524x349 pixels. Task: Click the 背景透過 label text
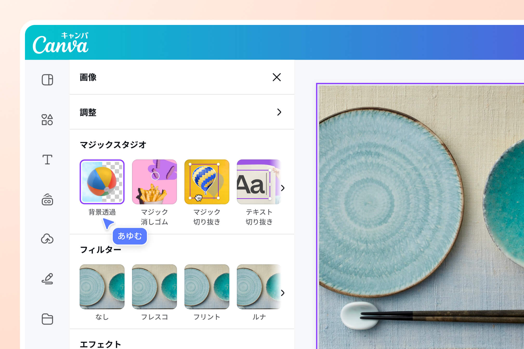[102, 212]
